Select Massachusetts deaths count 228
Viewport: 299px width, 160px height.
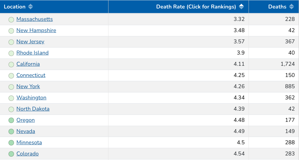[290, 19]
